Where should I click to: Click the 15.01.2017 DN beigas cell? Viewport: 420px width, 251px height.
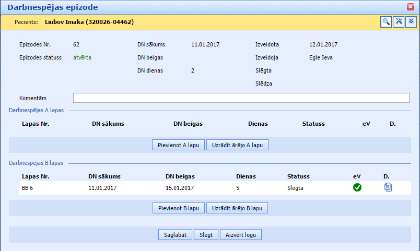(x=180, y=188)
